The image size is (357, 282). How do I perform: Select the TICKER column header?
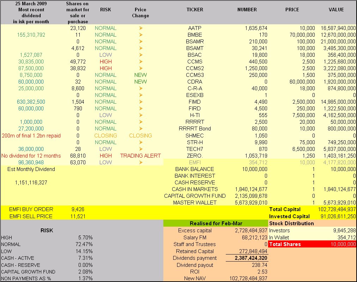tap(195, 10)
